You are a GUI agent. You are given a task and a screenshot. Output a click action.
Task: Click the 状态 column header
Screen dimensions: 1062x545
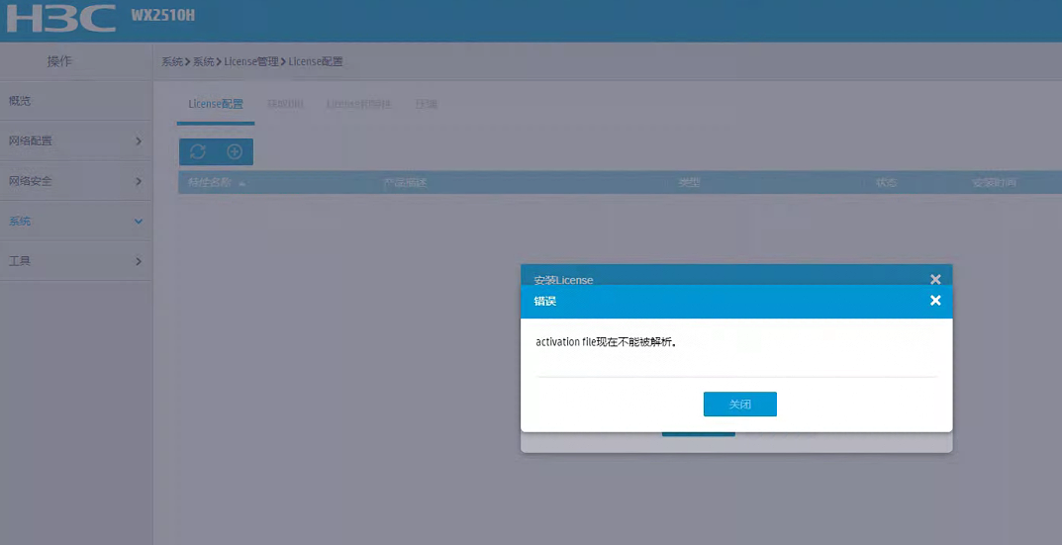point(886,183)
